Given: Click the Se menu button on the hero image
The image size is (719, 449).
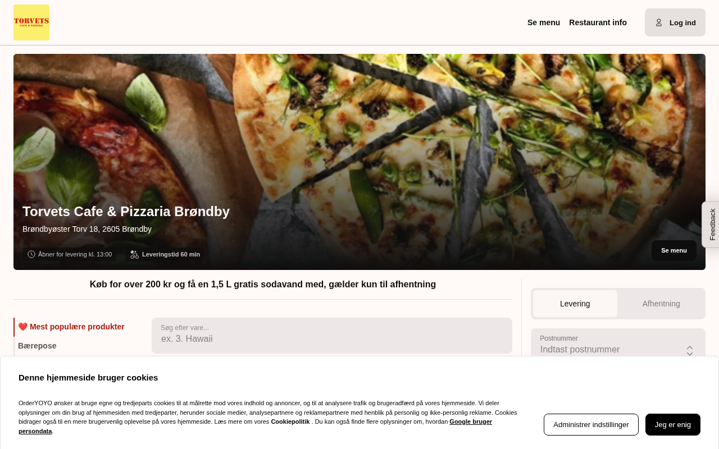Looking at the screenshot, I should 674,250.
